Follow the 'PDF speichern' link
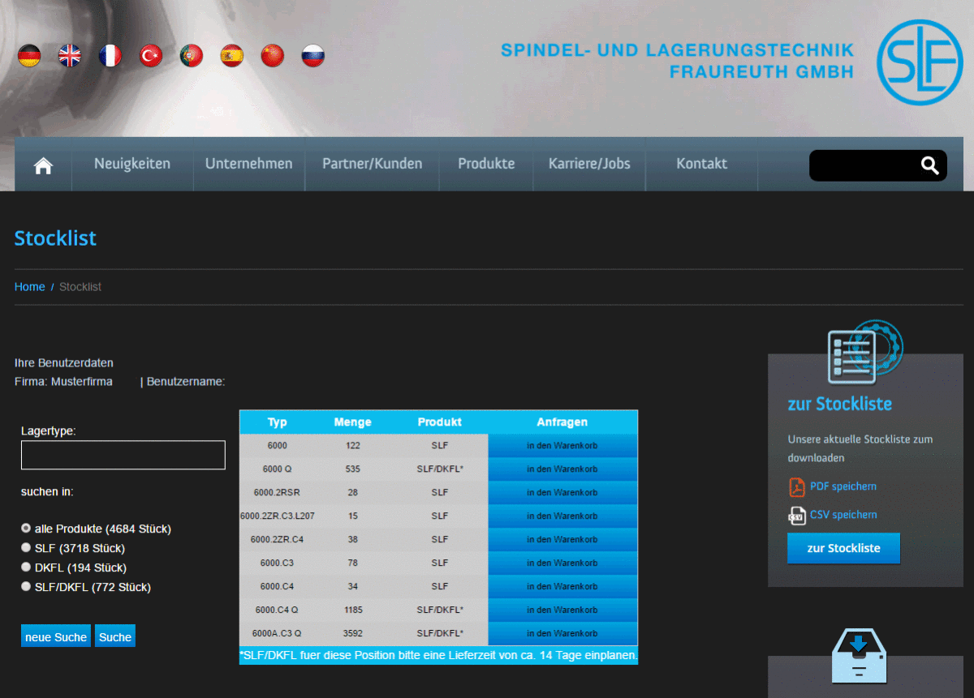Viewport: 974px width, 698px height. (x=843, y=486)
